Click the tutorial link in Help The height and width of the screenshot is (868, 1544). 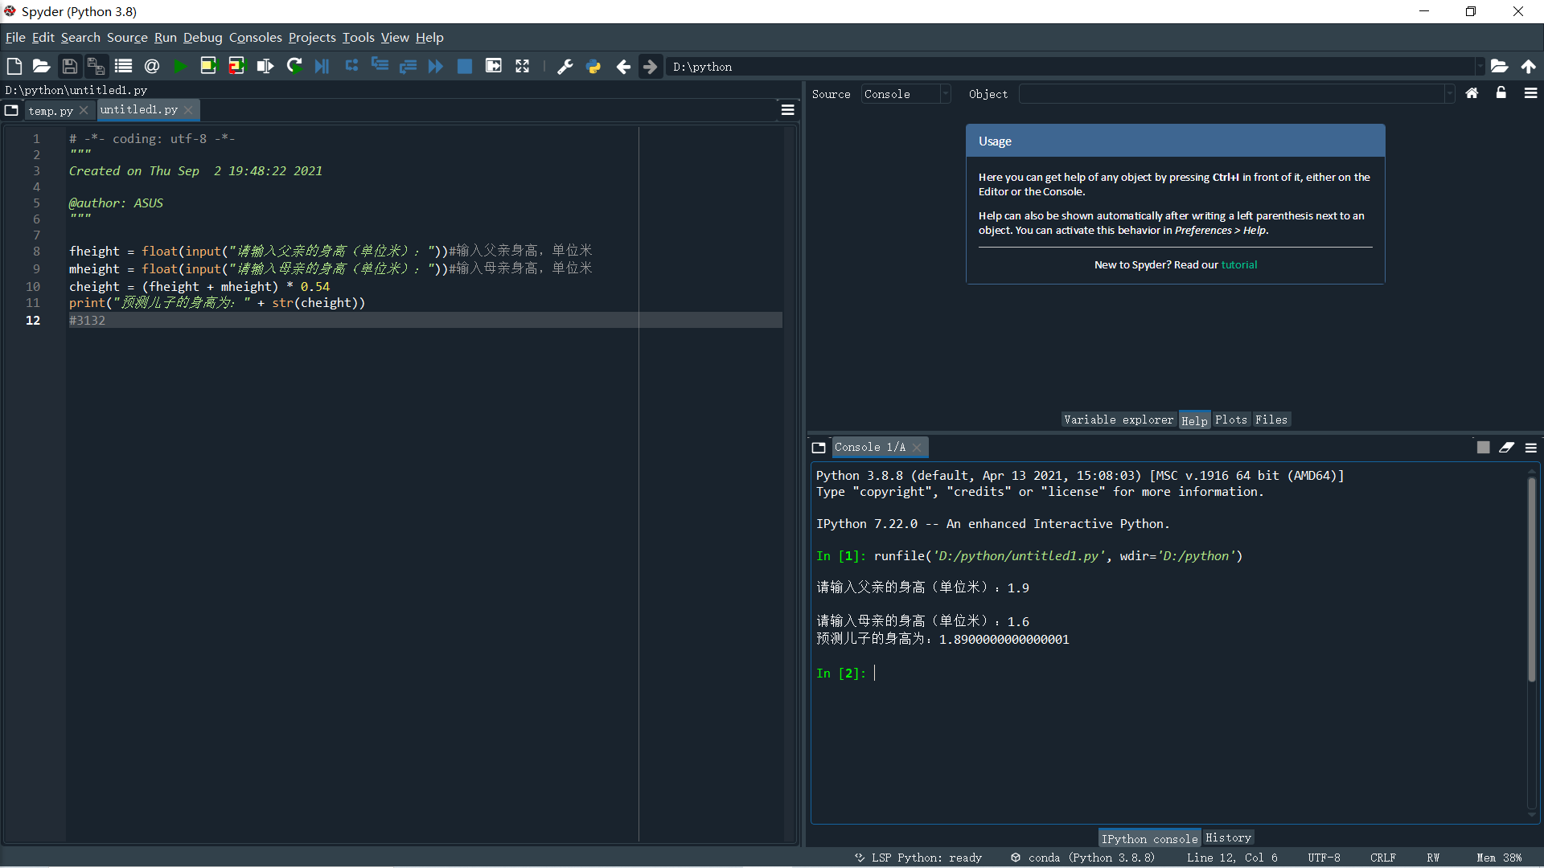(x=1238, y=264)
